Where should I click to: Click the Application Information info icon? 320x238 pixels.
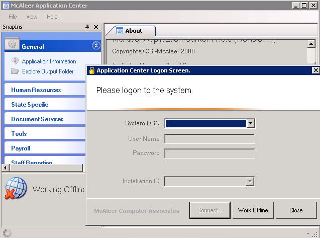[x=15, y=61]
